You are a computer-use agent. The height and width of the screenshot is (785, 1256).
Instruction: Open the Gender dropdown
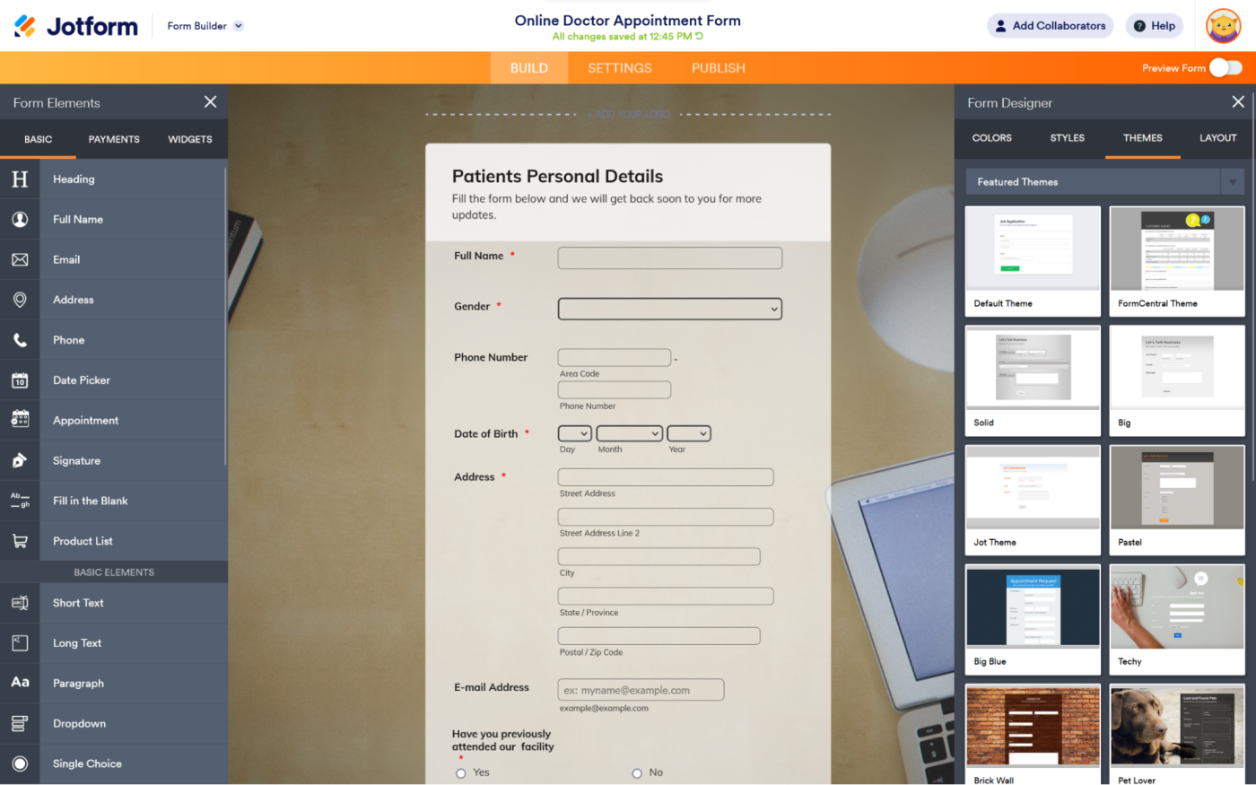click(669, 309)
